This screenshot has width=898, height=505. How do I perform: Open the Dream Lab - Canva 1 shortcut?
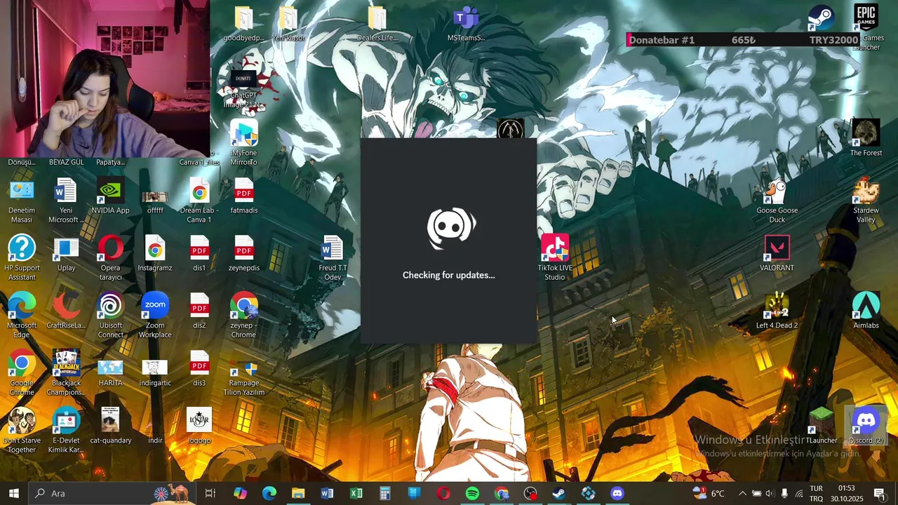(199, 201)
